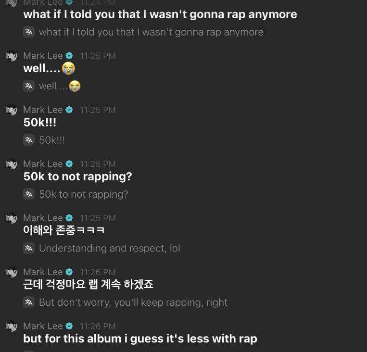
Task: Select message 'but for this album i guess it's less with rap'
Action: click(x=140, y=339)
